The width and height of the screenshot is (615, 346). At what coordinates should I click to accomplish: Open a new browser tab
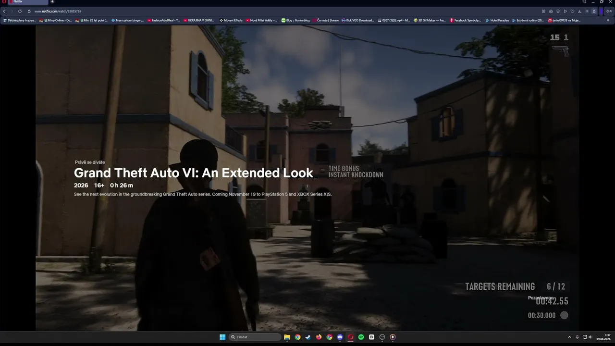[x=52, y=2]
